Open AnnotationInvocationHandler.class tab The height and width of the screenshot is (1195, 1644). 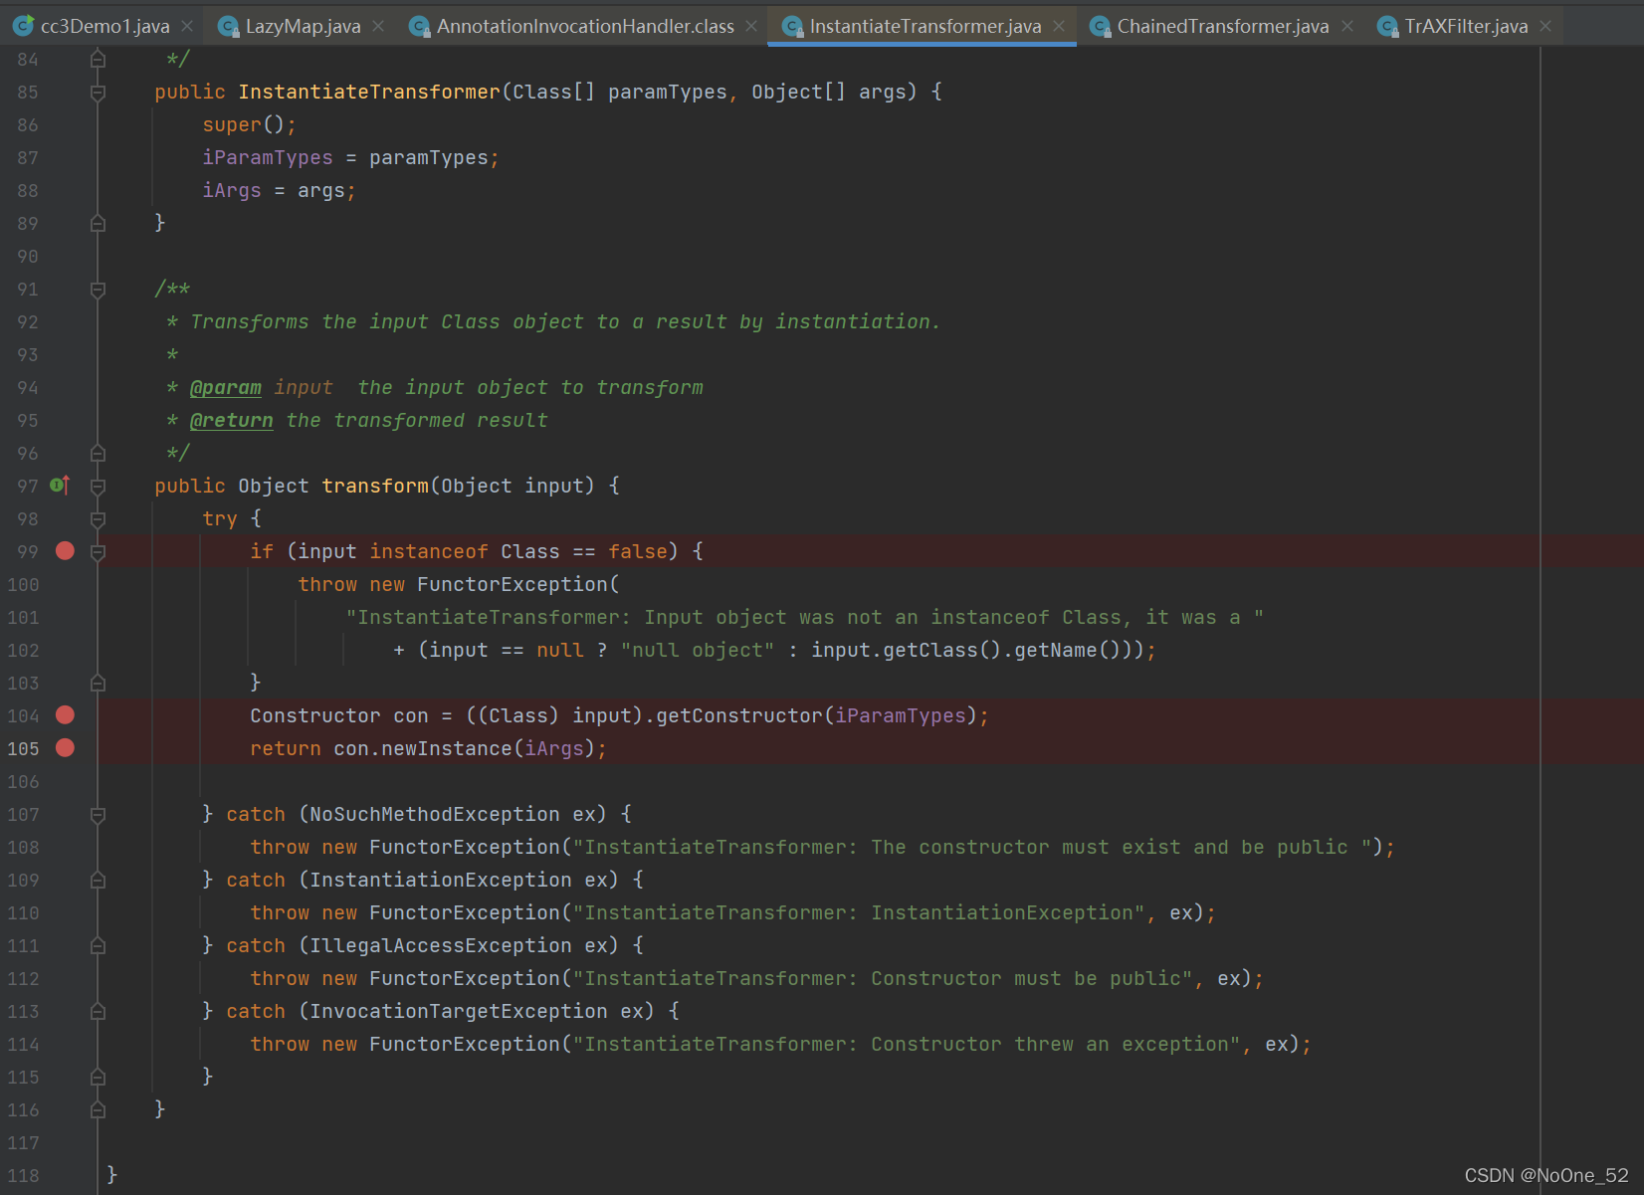(585, 26)
